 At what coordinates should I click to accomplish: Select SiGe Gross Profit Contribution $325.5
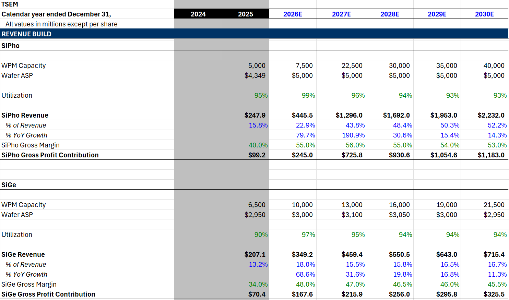click(x=484, y=294)
